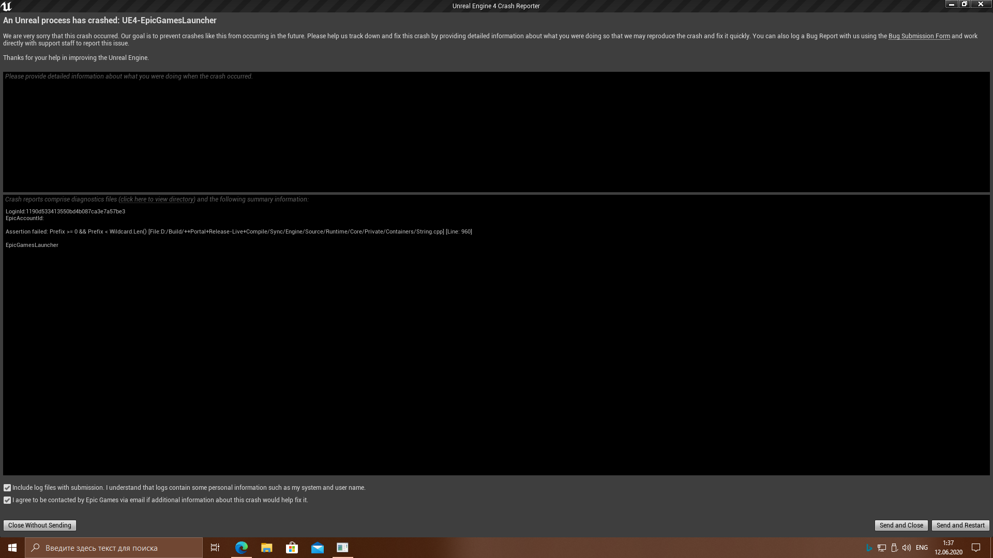Click the Assertion failed message line
The height and width of the screenshot is (558, 993).
click(x=238, y=231)
